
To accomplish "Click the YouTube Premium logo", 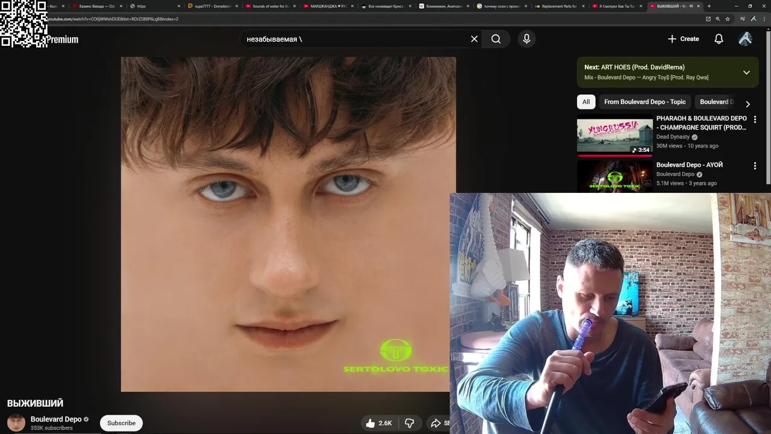I will tap(62, 40).
